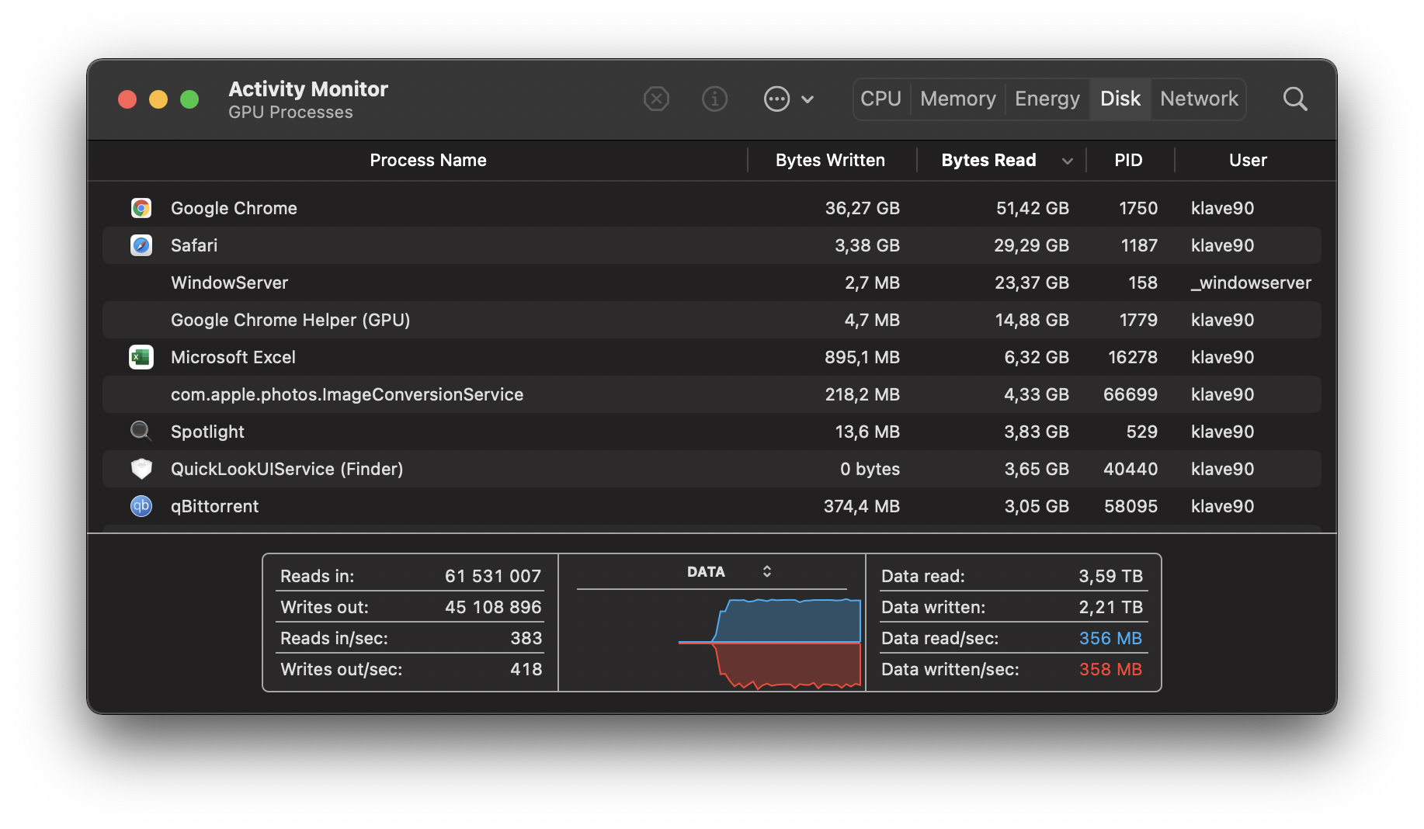The height and width of the screenshot is (829, 1424).
Task: Click the 51,42 GB bytes read value
Action: 1033,208
